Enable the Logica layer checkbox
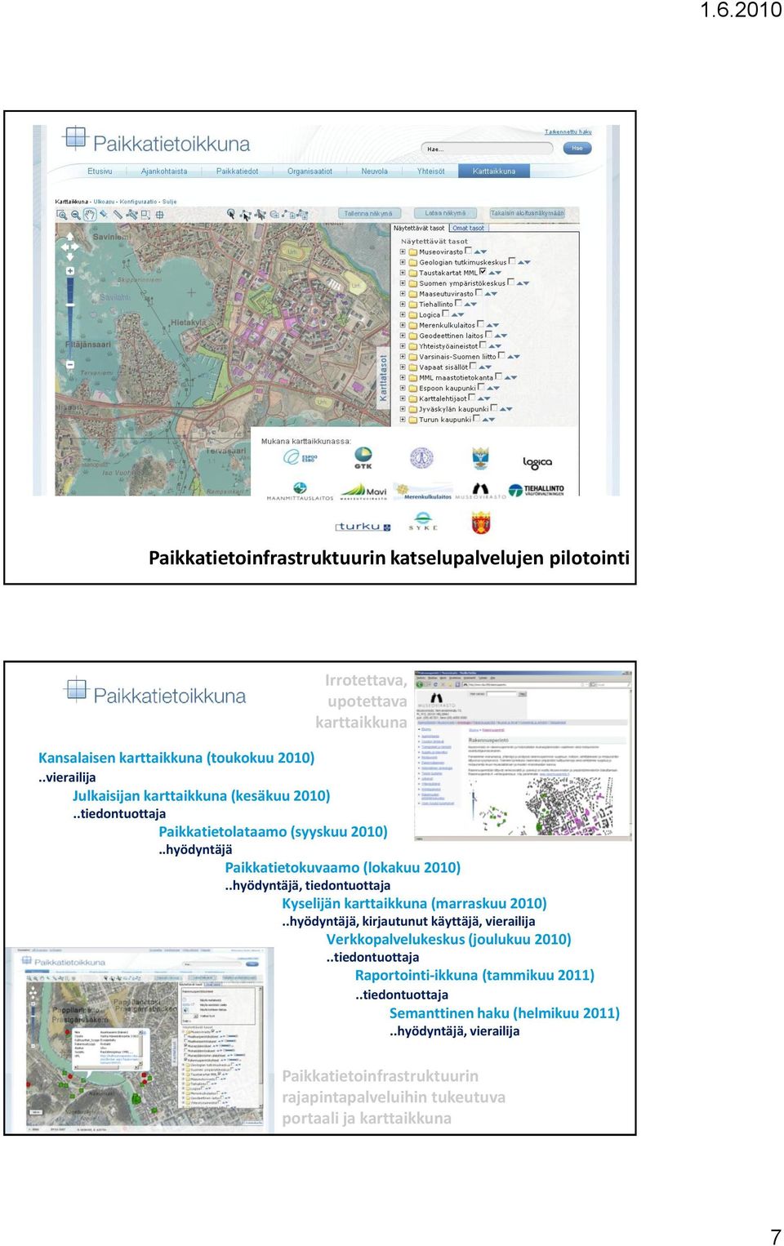This screenshot has width=784, height=1246. click(x=445, y=314)
